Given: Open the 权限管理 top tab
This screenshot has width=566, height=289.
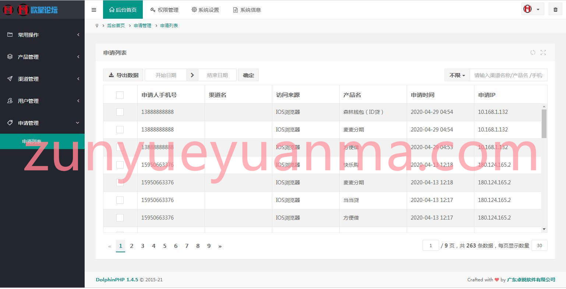Looking at the screenshot, I should [164, 10].
